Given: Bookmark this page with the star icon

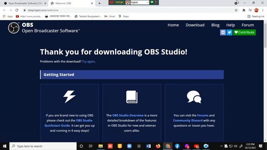Looking at the screenshot, I should click(236, 10).
